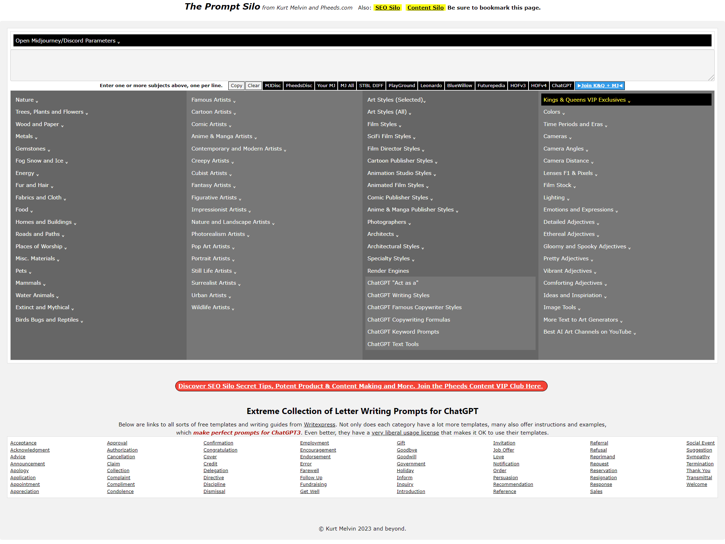
Task: Open PlayGround button
Action: 402,86
